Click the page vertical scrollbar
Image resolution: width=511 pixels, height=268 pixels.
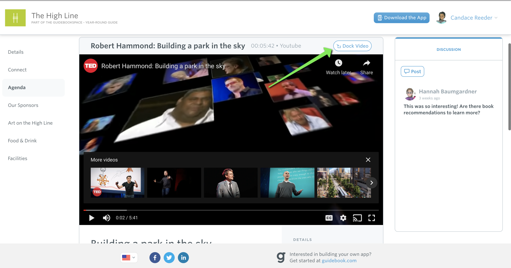pyautogui.click(x=509, y=87)
